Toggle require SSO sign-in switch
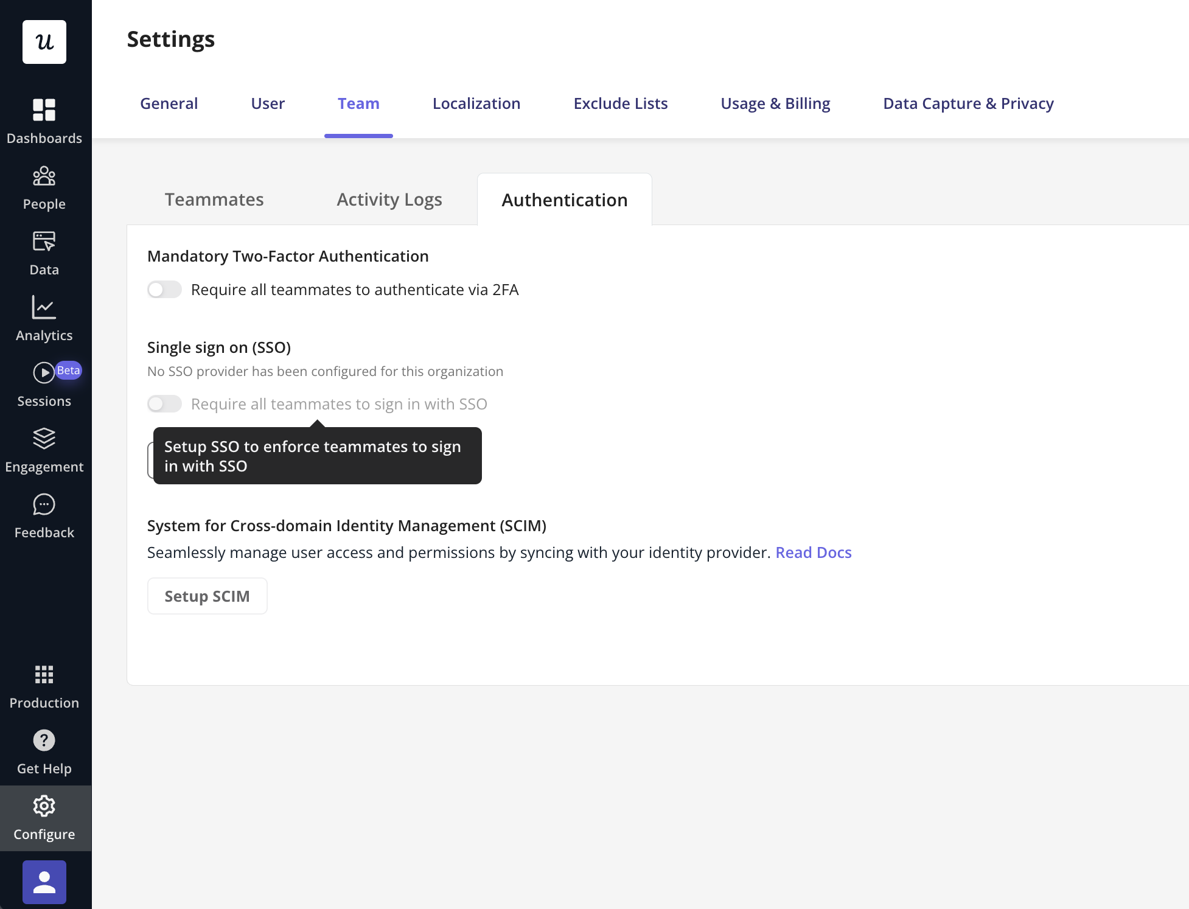This screenshot has width=1189, height=909. click(x=164, y=404)
